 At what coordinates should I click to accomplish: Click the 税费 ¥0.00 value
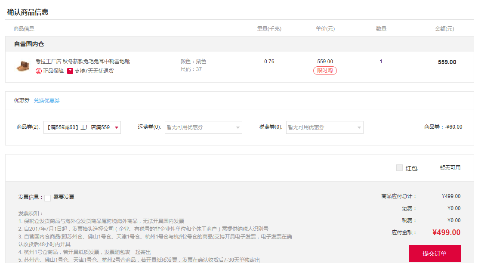coord(454,220)
